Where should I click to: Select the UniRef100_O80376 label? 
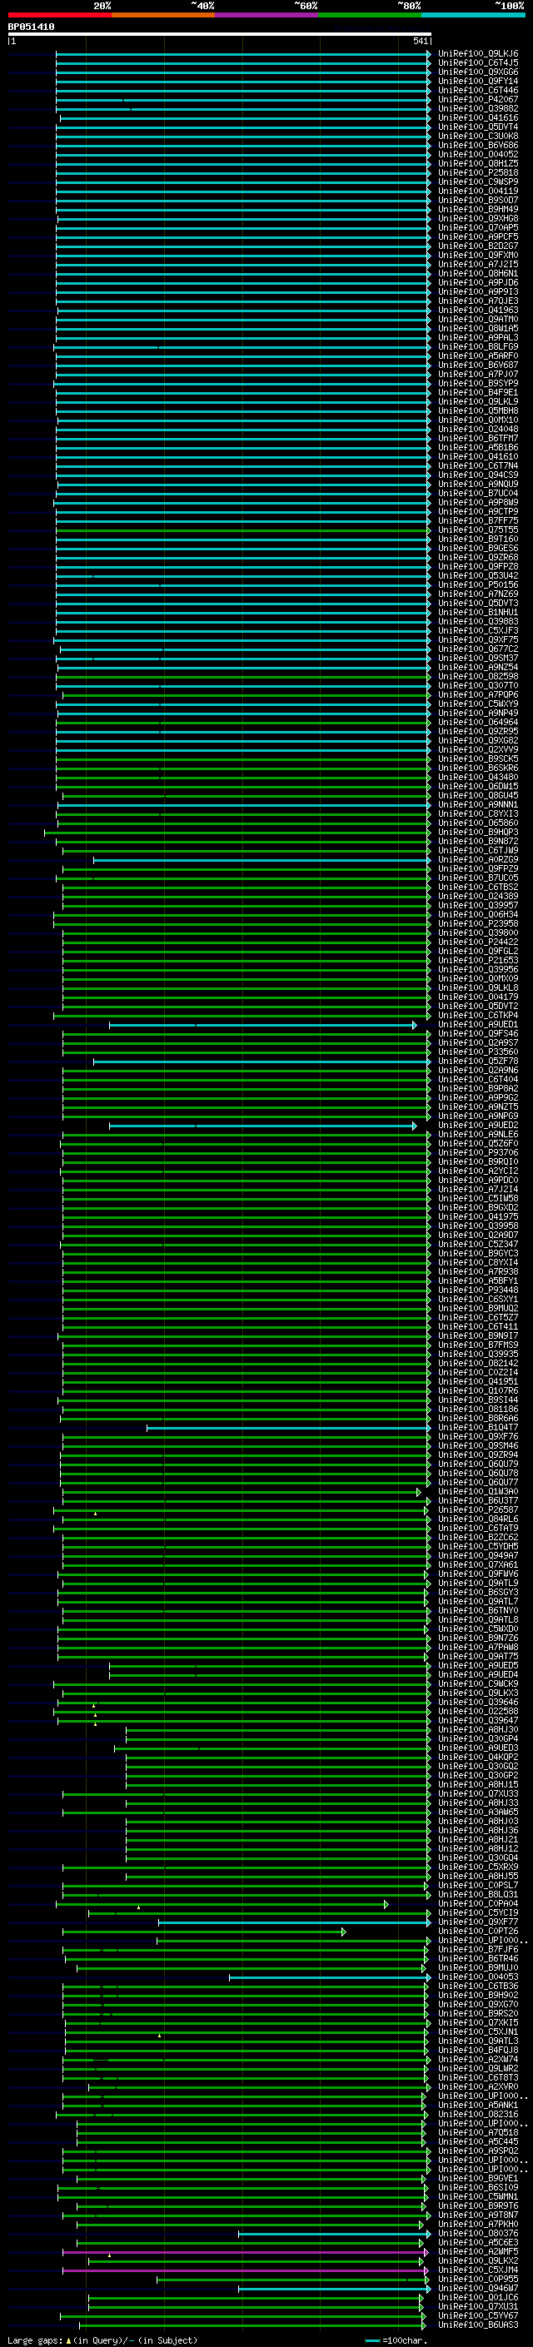coord(478,2234)
